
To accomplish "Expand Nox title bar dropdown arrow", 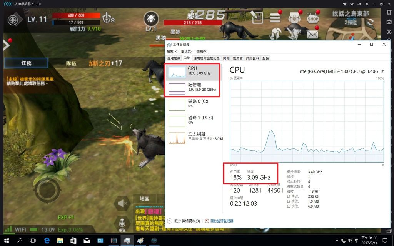I will (352, 4).
